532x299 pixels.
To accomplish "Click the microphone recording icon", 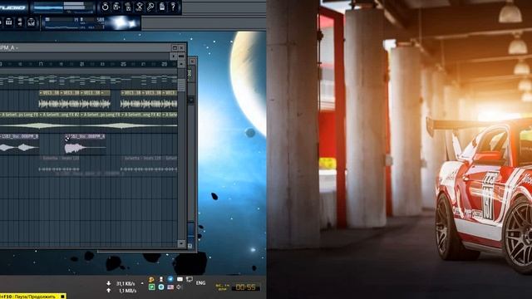I will pos(150,7).
